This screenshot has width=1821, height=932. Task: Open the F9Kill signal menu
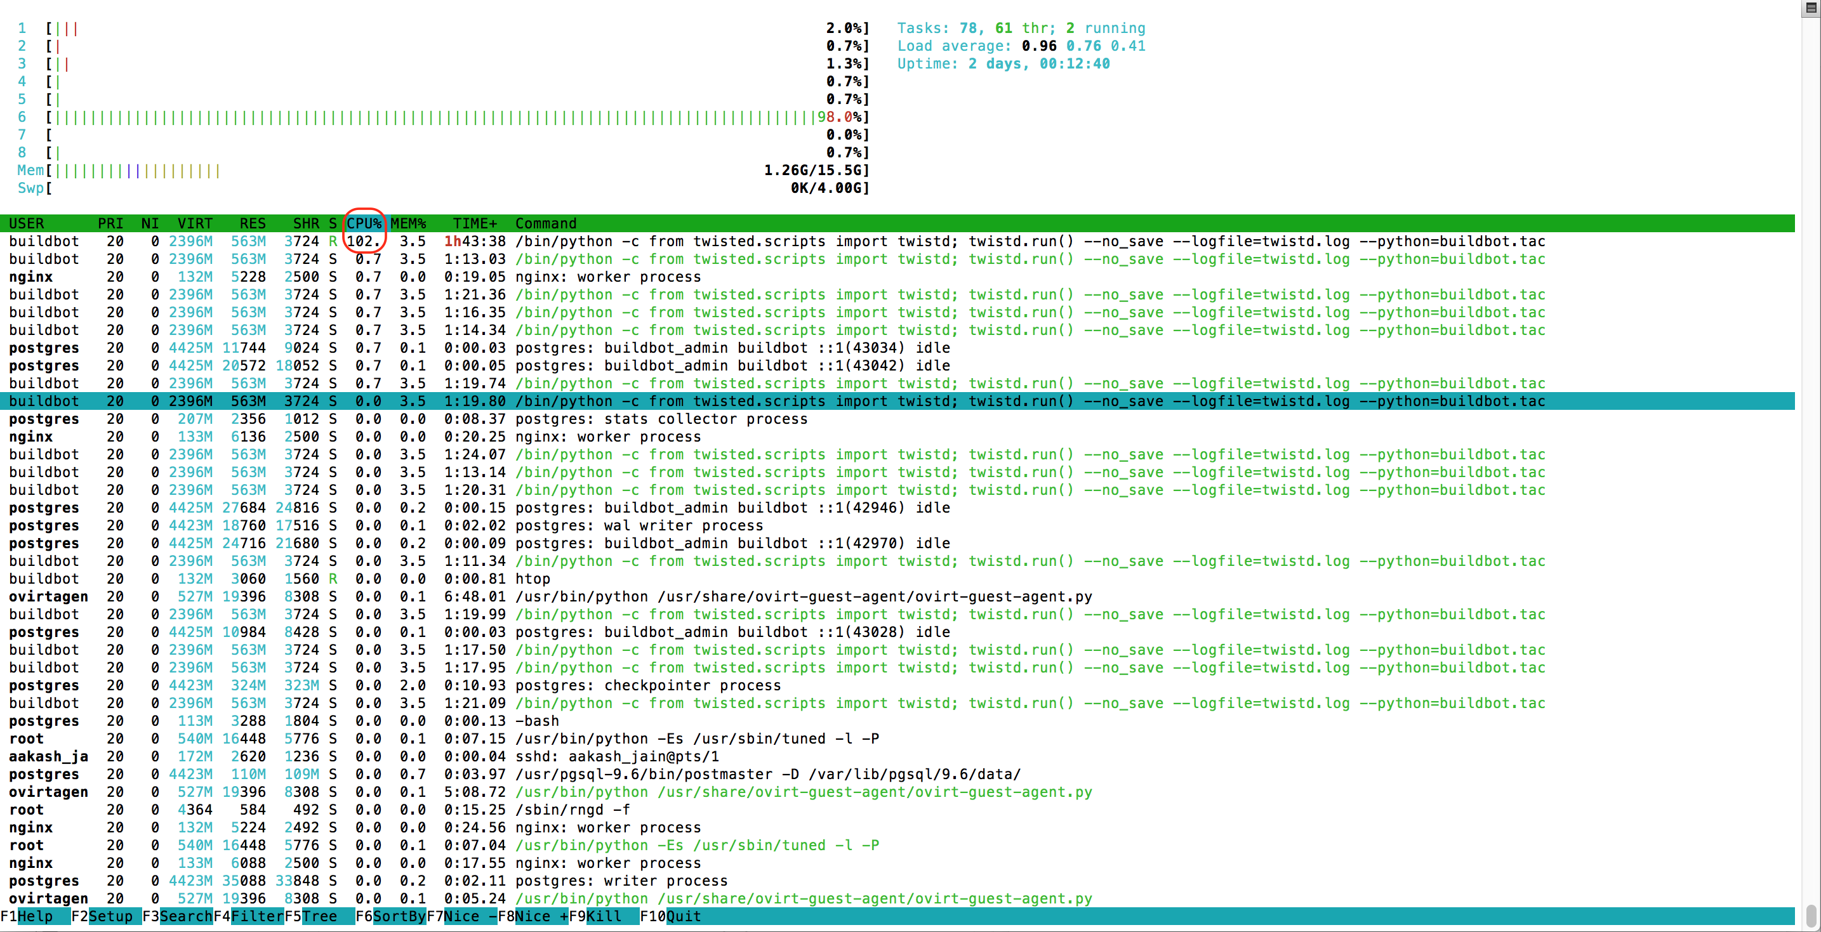597,916
